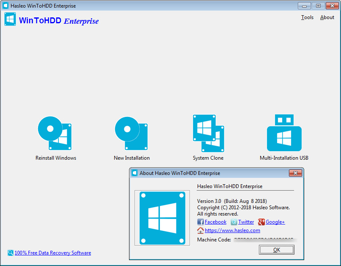This screenshot has width=341, height=266.
Task: Click the About dialog title bar icon
Action: tap(135, 173)
